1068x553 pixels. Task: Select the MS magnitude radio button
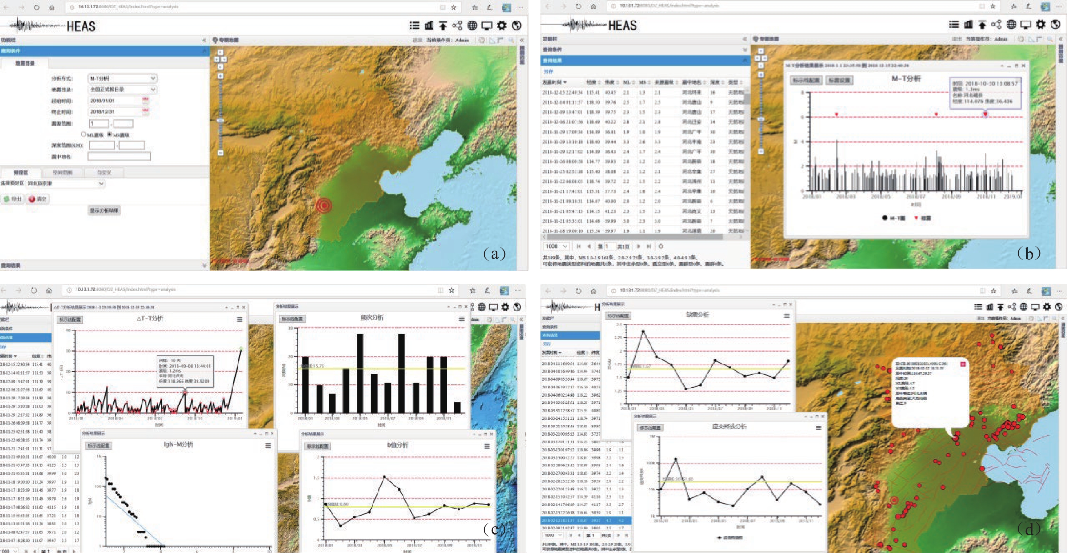click(110, 134)
